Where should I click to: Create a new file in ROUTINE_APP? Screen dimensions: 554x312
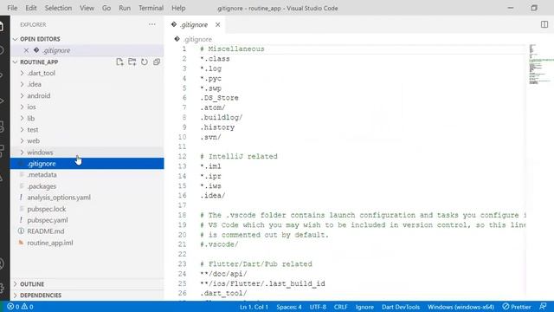coord(119,62)
